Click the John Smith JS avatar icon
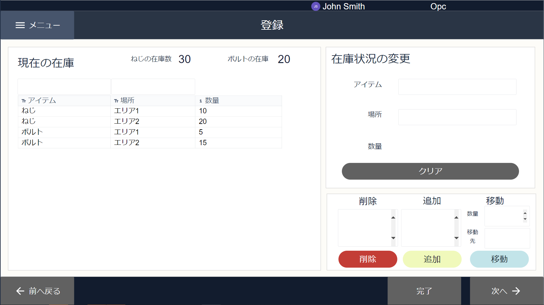This screenshot has width=544, height=305. (316, 6)
